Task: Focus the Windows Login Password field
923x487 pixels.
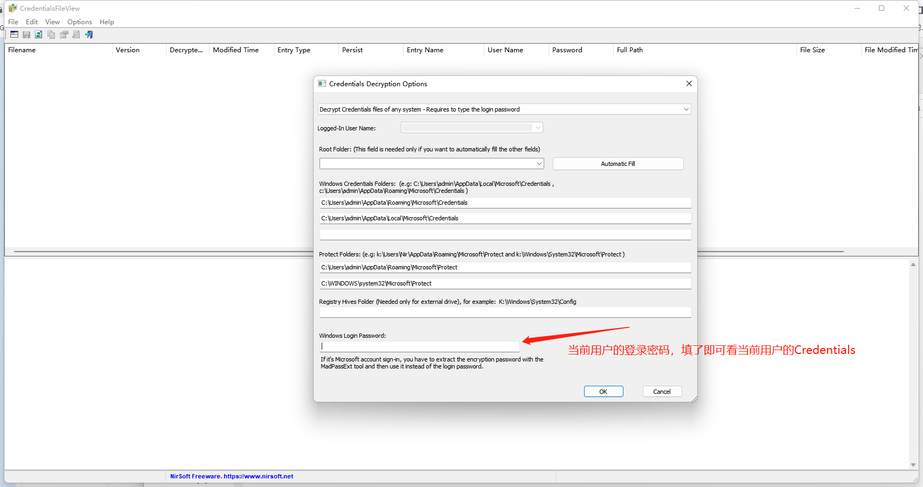Action: click(419, 346)
